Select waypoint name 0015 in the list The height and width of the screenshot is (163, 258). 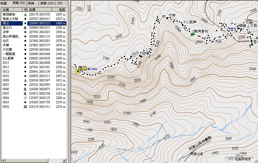tap(6, 63)
